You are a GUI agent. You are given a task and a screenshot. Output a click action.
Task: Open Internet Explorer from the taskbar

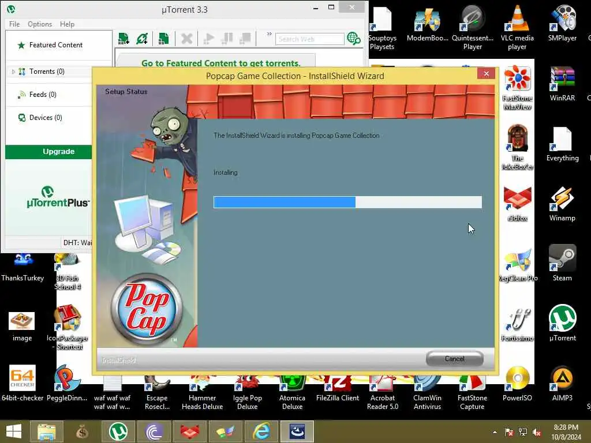pos(261,431)
